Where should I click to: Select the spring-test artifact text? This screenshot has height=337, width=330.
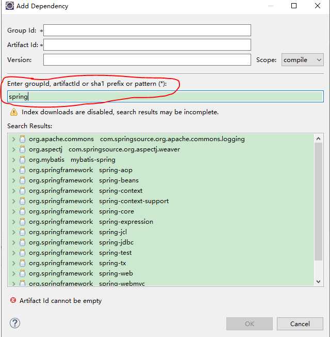click(x=115, y=253)
